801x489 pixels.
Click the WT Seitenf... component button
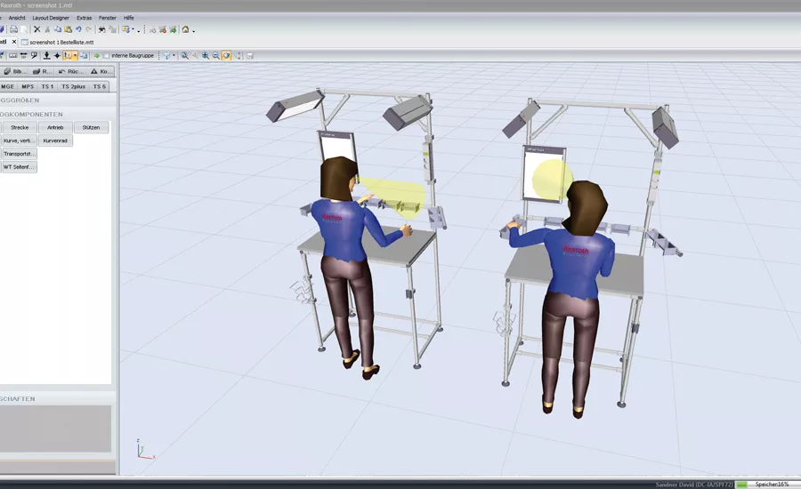[x=20, y=167]
